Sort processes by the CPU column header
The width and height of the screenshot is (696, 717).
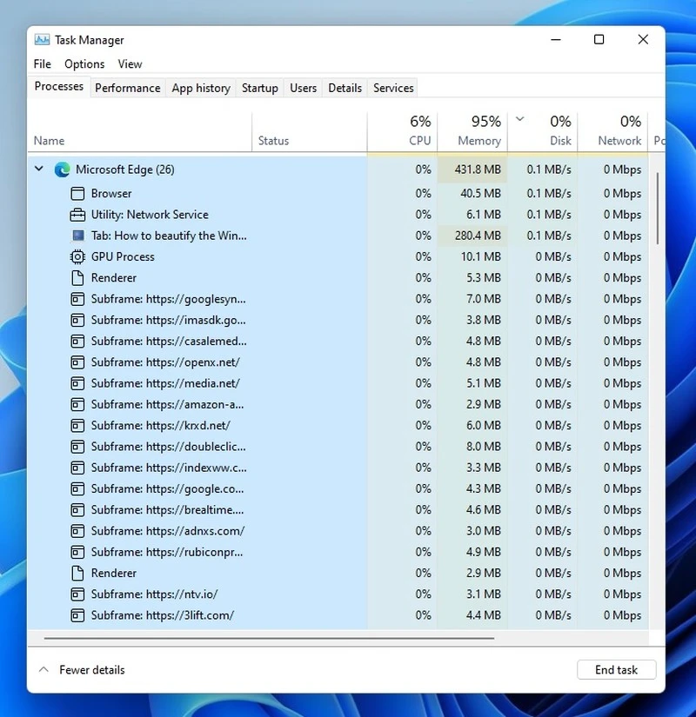tap(418, 130)
